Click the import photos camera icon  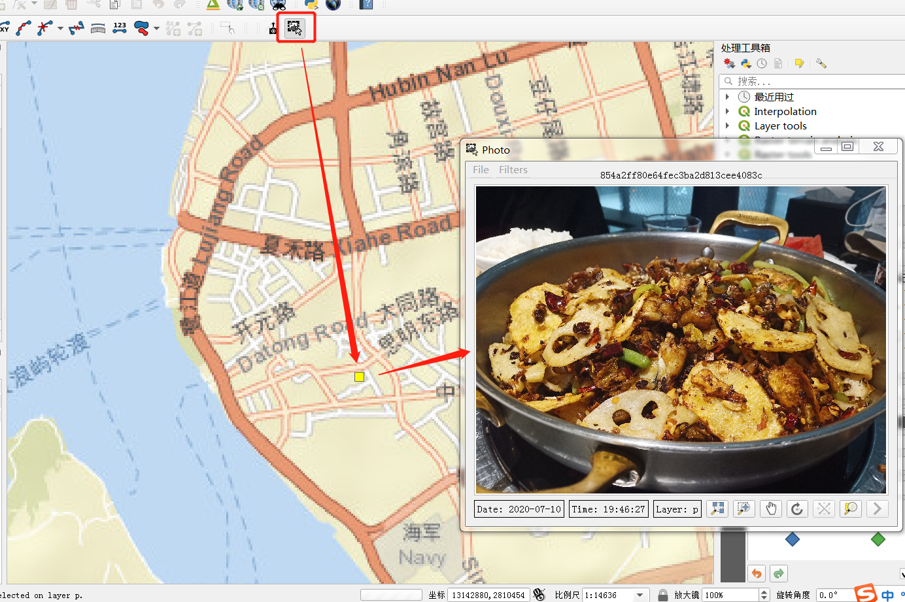(273, 28)
